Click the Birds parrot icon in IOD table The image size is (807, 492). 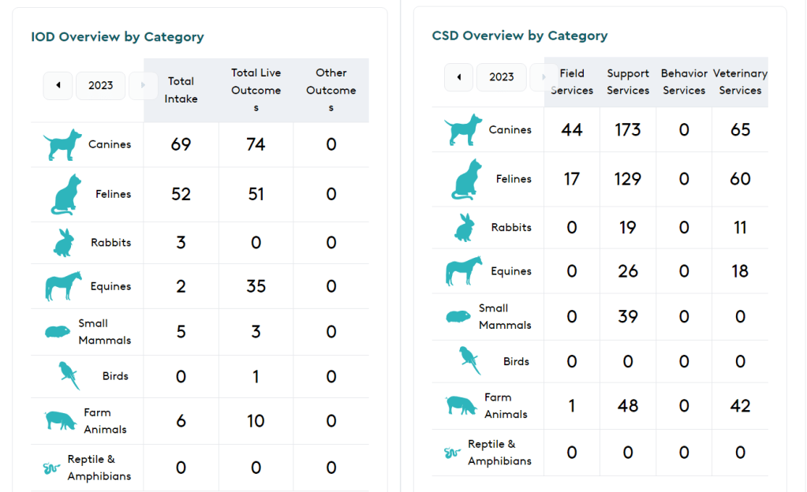pyautogui.click(x=69, y=376)
